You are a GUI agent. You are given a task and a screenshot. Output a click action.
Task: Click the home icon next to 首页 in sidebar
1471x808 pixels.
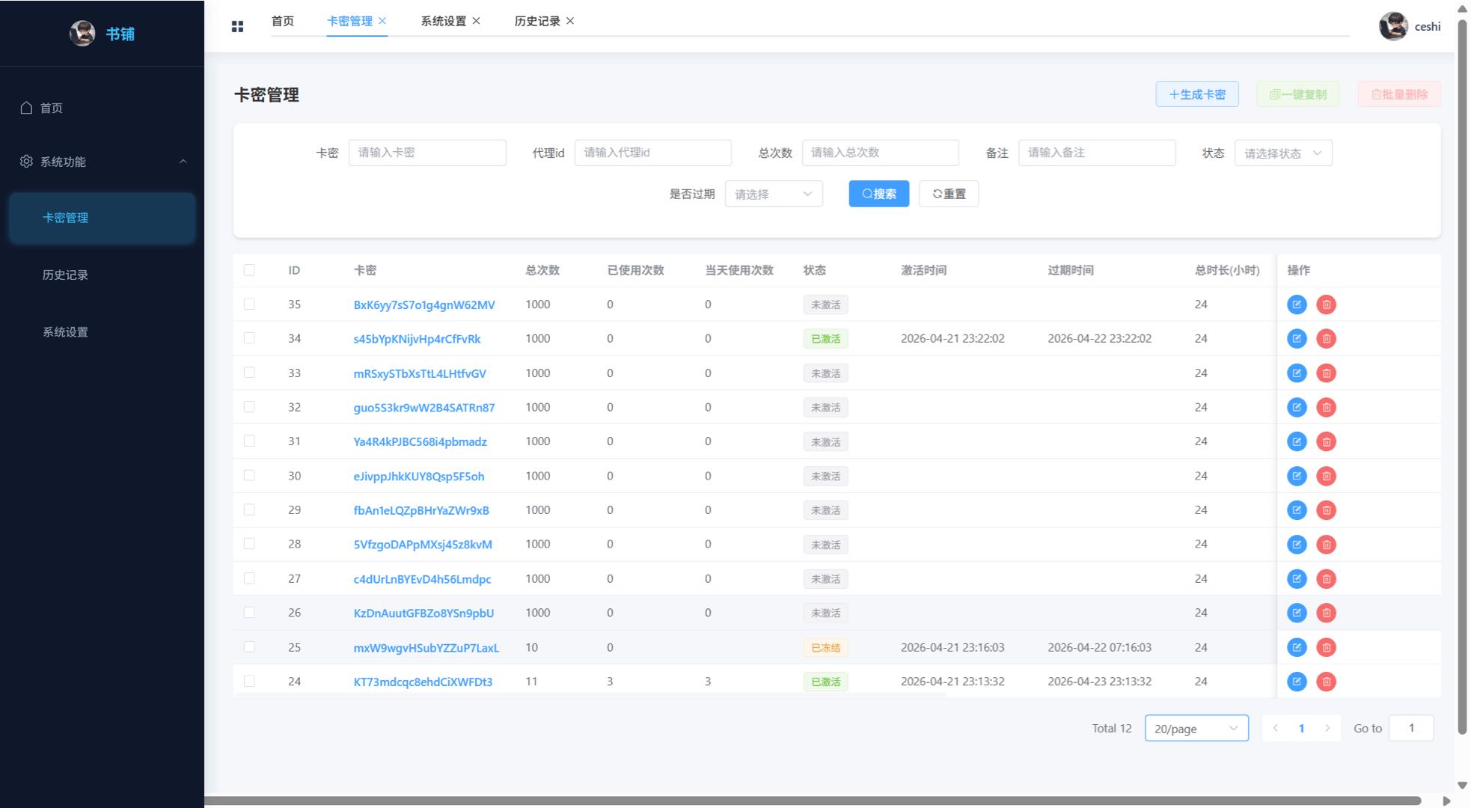pyautogui.click(x=25, y=107)
